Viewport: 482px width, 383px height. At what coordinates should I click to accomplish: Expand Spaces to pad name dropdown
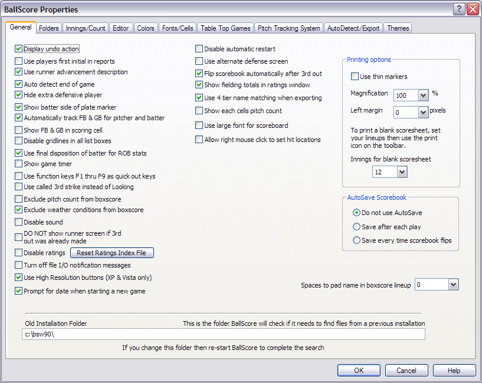click(x=453, y=285)
